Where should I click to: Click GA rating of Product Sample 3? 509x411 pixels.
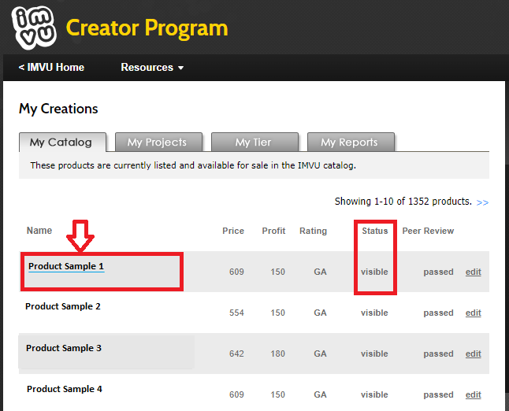tap(320, 354)
